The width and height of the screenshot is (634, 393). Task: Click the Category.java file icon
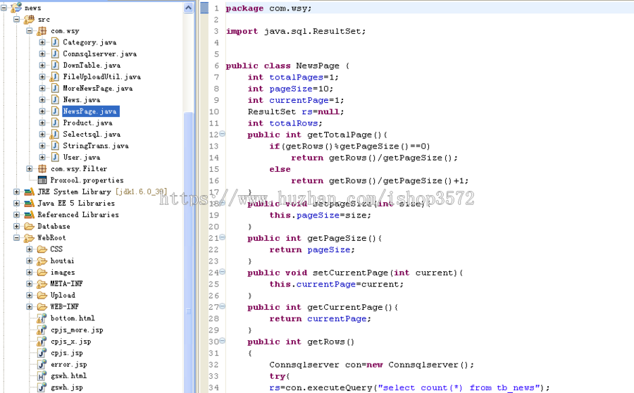point(56,42)
